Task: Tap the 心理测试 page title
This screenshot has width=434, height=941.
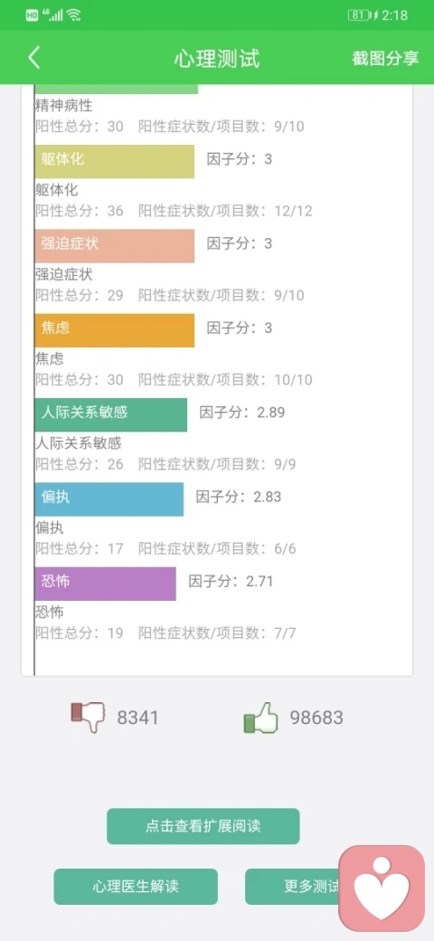Action: [217, 59]
